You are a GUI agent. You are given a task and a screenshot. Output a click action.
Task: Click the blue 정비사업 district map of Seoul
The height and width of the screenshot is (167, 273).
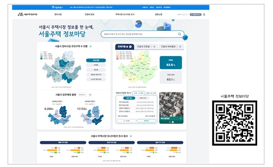coord(62,67)
